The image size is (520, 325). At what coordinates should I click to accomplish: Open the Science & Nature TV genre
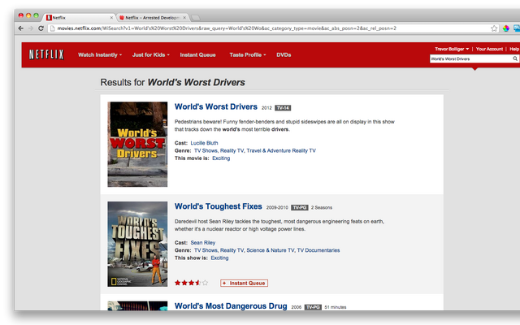271,250
